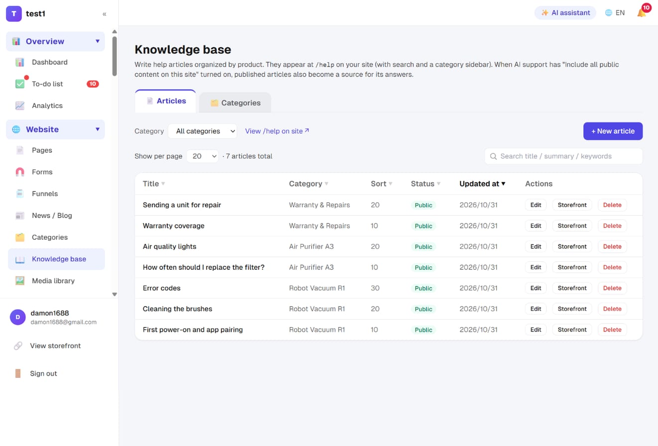Screen dimensions: 658x446
Task: Collapse the Website section arrow
Action: tap(98, 129)
